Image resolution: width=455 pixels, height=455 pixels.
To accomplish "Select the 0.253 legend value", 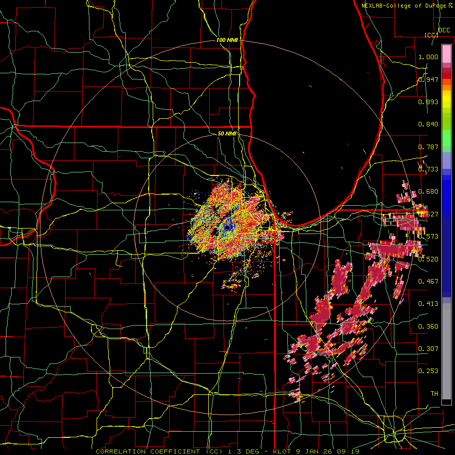I will [428, 371].
